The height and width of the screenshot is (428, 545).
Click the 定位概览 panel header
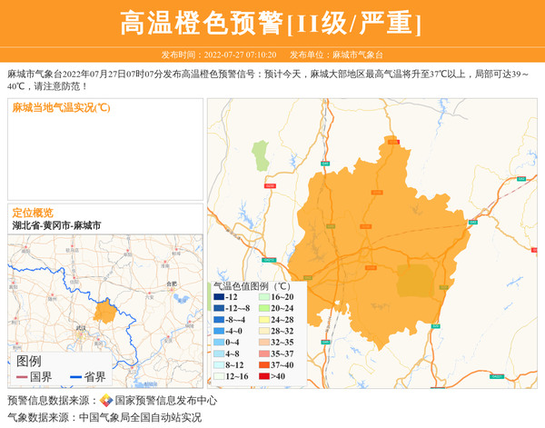(x=33, y=213)
